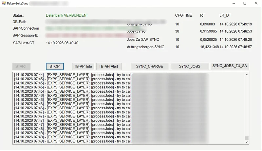Viewport: 262px width, 151px height.
Task: Minimize the BakerySuiteSync window
Action: (234, 3)
